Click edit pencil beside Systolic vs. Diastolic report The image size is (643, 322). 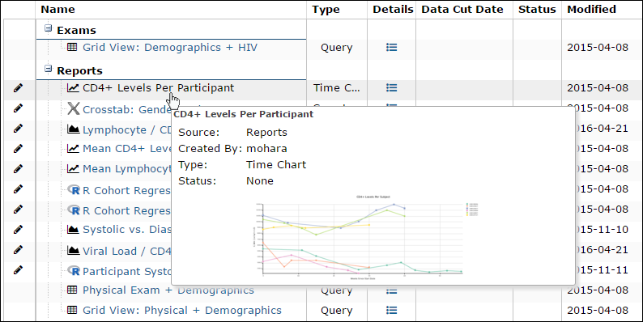click(18, 230)
